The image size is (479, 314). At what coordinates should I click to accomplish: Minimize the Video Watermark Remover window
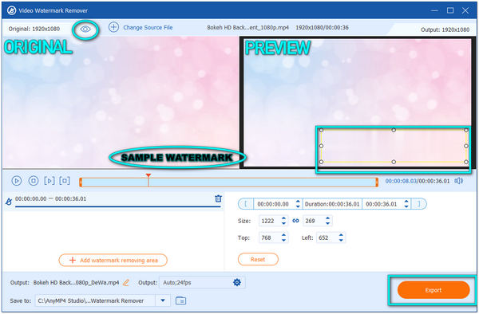click(x=434, y=10)
